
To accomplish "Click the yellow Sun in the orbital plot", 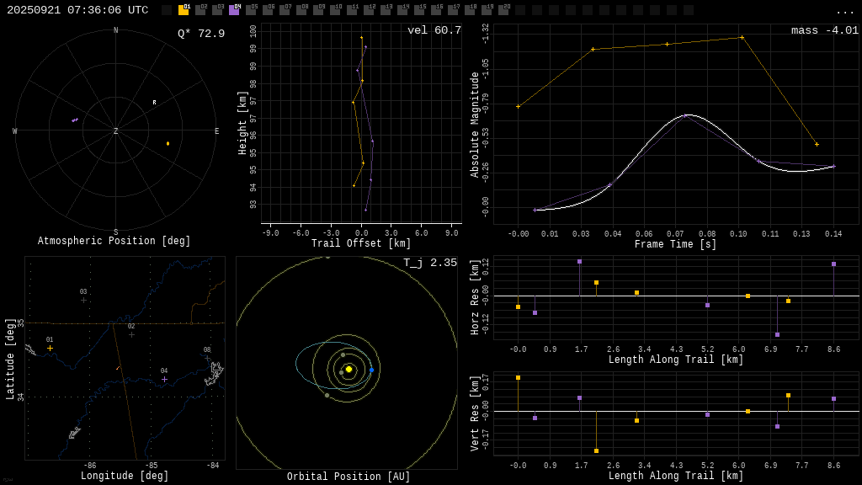I will [x=349, y=369].
